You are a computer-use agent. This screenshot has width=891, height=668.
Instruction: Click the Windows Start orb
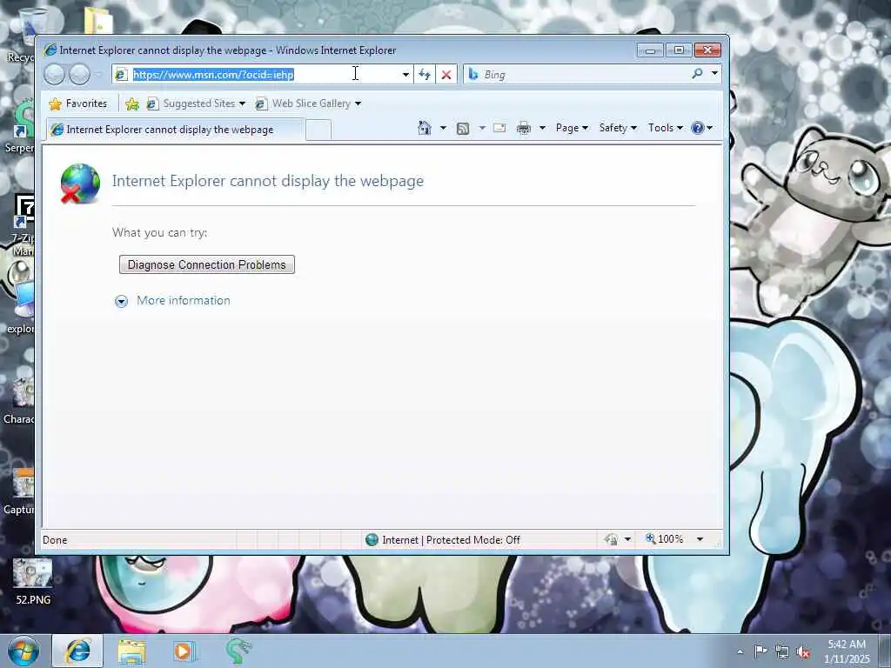coord(23,651)
